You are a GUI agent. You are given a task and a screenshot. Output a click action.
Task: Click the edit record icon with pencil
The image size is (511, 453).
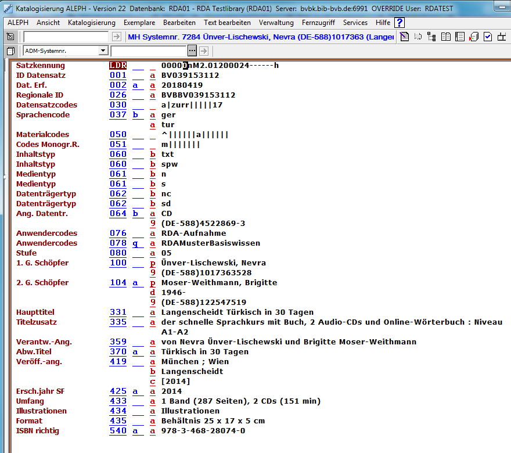click(405, 37)
